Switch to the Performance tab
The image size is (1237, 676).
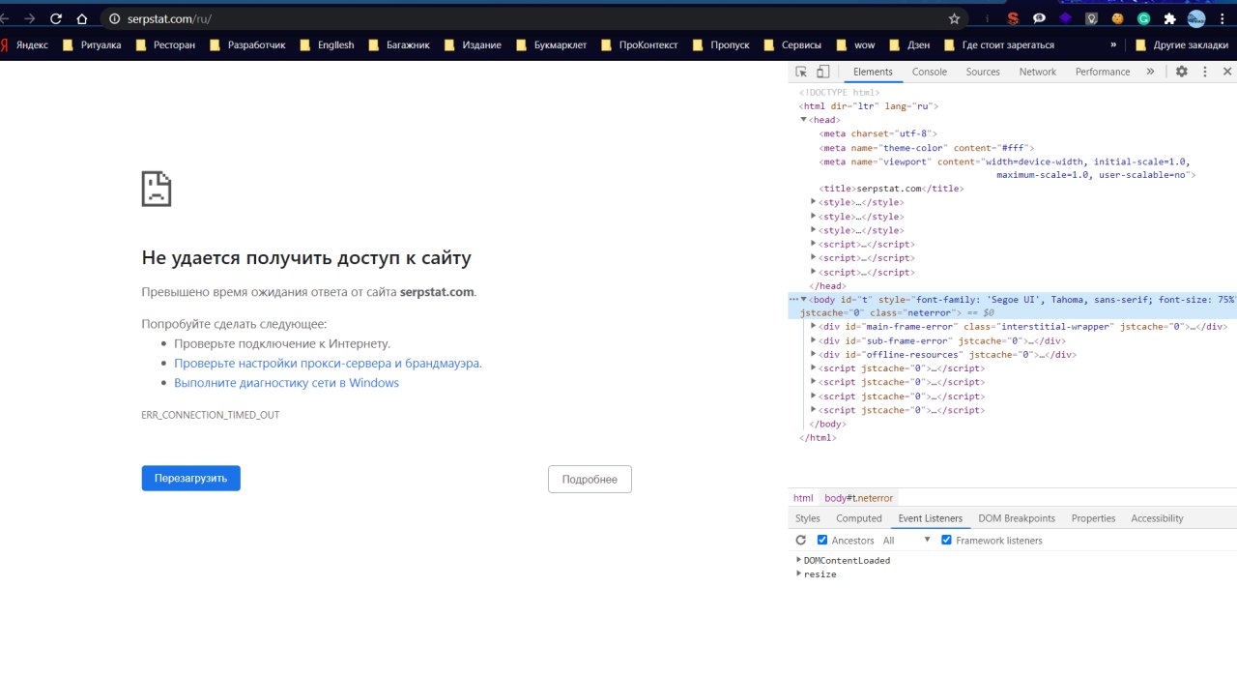pyautogui.click(x=1103, y=72)
